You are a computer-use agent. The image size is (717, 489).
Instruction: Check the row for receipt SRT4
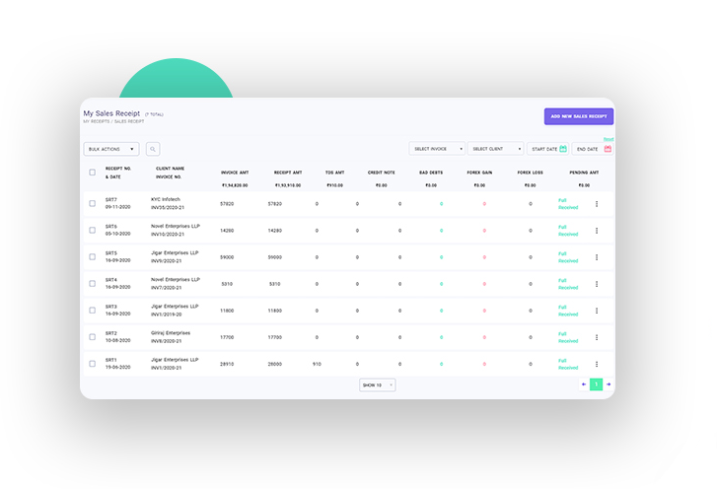[x=92, y=284]
